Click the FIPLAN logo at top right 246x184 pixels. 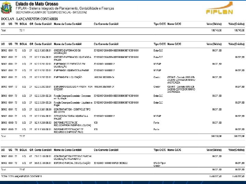[x=219, y=8]
